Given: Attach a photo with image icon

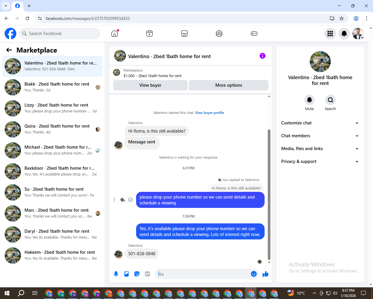Looking at the screenshot, I should pos(126,274).
